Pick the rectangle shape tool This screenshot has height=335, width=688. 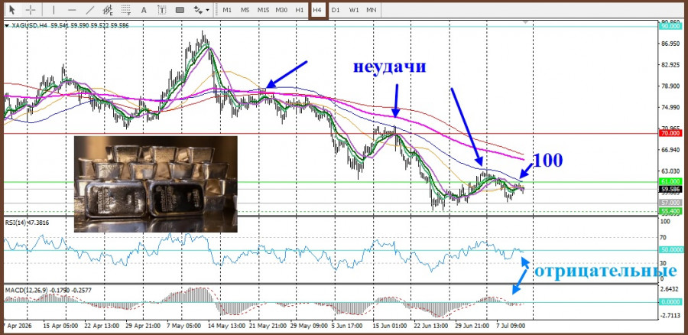pos(180,10)
